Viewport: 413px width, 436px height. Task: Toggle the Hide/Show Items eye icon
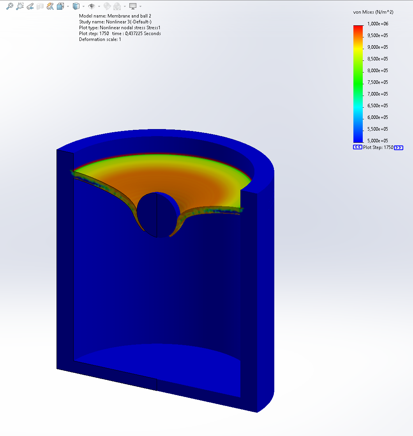pyautogui.click(x=92, y=6)
